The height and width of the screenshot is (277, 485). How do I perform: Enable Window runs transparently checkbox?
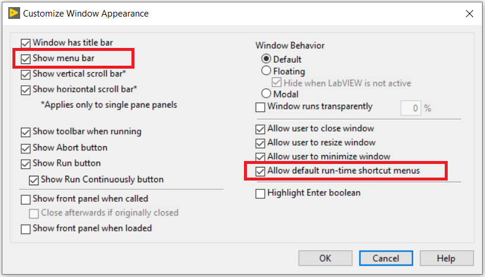260,107
